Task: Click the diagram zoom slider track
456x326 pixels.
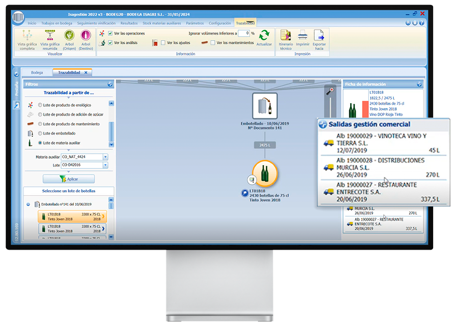Action: coord(330,107)
